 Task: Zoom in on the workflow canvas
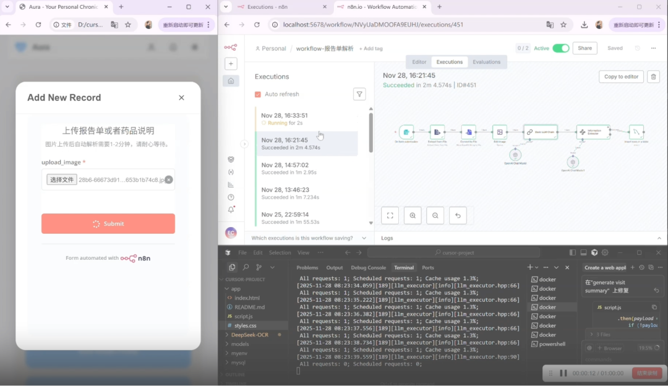[413, 215]
